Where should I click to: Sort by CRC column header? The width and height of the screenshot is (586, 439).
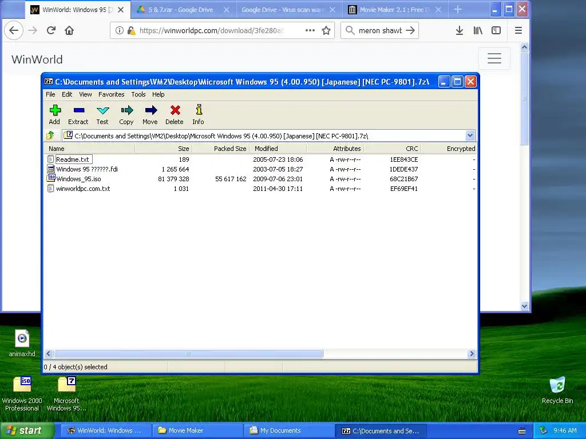[393, 149]
